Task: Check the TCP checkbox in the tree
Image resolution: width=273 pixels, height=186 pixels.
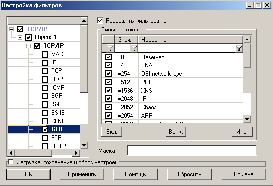Action: point(45,71)
